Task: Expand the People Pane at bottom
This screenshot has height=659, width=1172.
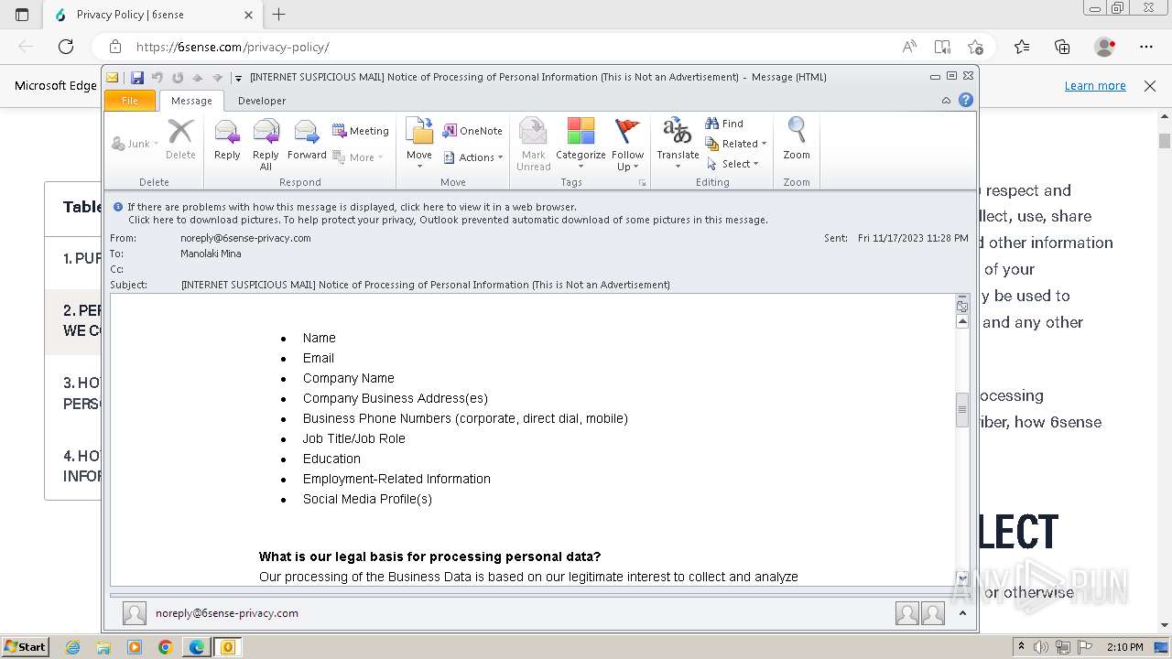Action: pyautogui.click(x=962, y=613)
